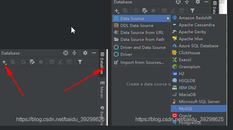Click collapse-all icon in left Database header
233x130 pixels.
pos(74,53)
